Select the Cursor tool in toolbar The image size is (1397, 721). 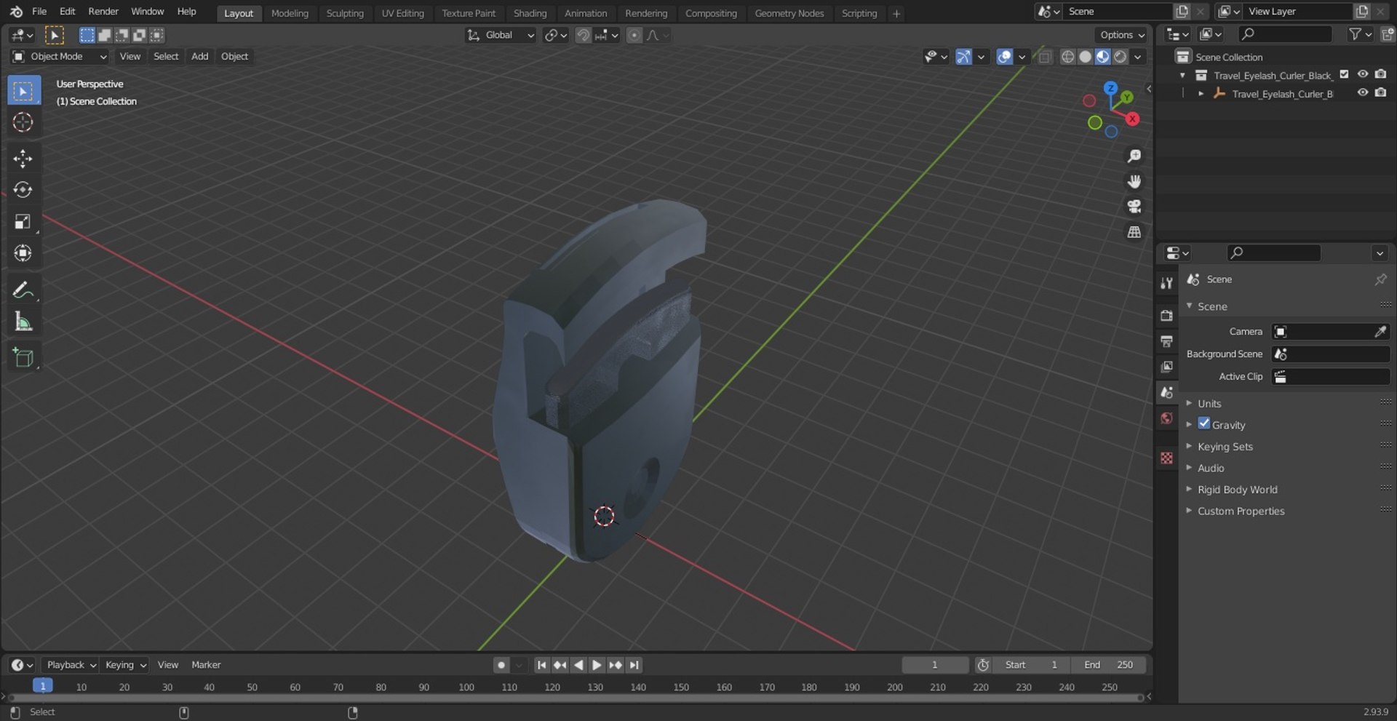point(23,122)
